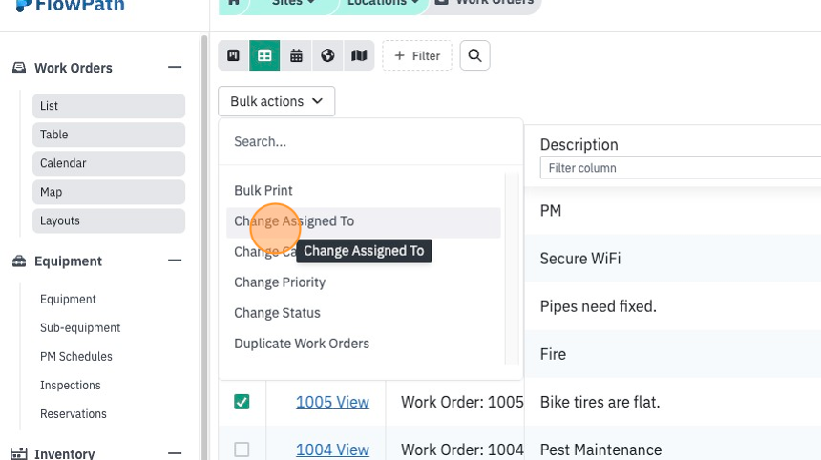Check the work order 1004 checkbox
Screen dimensions: 821x460
[242, 450]
